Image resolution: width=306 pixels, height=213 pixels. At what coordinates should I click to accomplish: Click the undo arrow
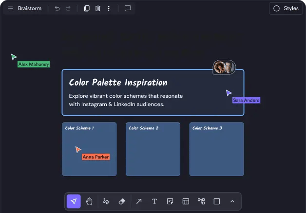click(x=57, y=8)
